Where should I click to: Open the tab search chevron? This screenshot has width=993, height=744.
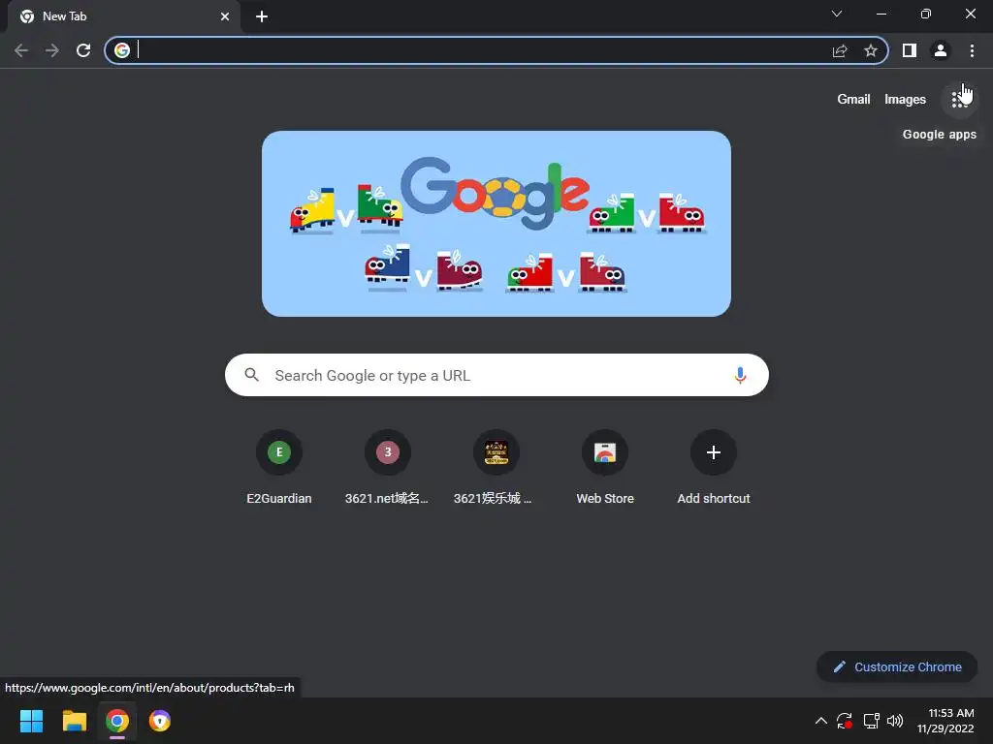[x=837, y=14]
